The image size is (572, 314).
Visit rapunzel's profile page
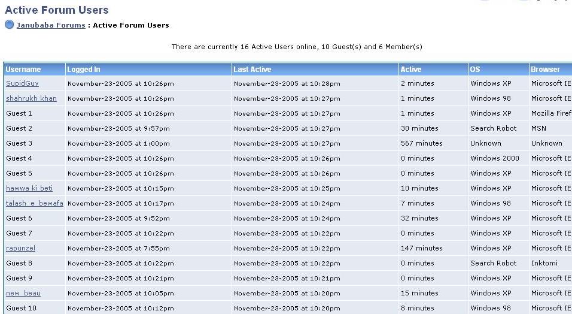pos(20,248)
